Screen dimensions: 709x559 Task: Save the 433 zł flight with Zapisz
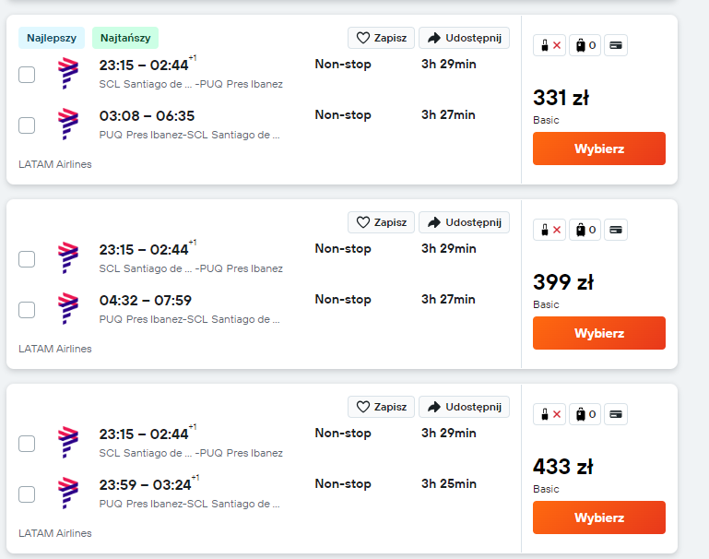tap(381, 407)
